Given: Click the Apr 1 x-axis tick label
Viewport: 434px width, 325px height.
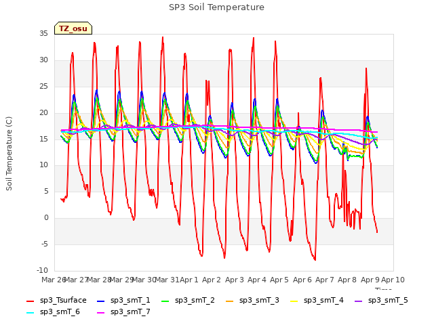Looking at the screenshot, I should (x=189, y=280).
